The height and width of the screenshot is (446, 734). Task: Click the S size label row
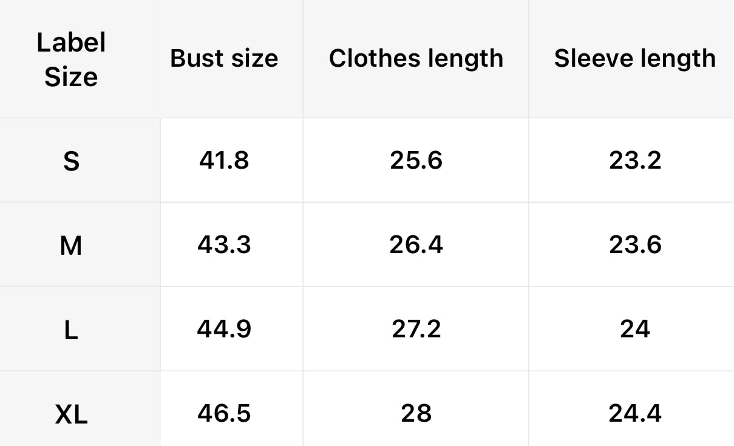(x=71, y=161)
